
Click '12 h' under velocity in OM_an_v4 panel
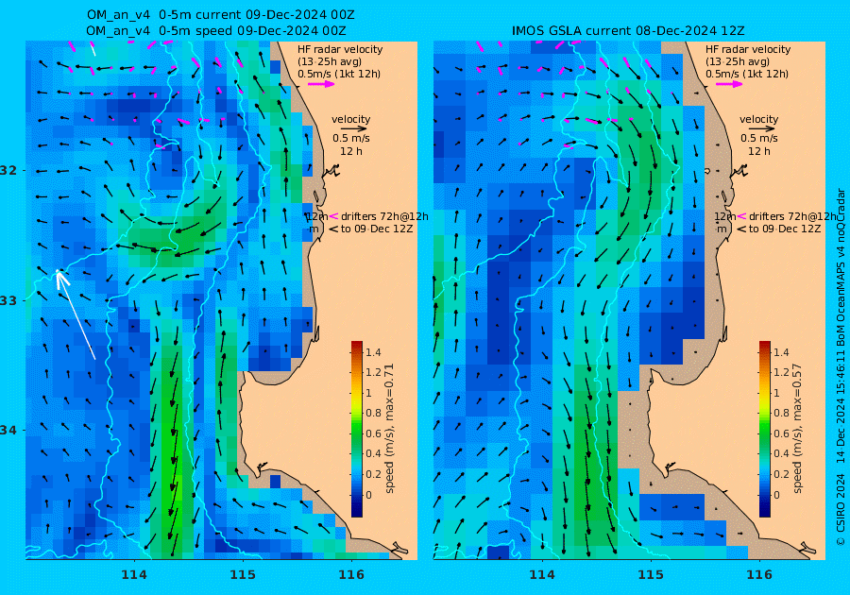(x=351, y=151)
